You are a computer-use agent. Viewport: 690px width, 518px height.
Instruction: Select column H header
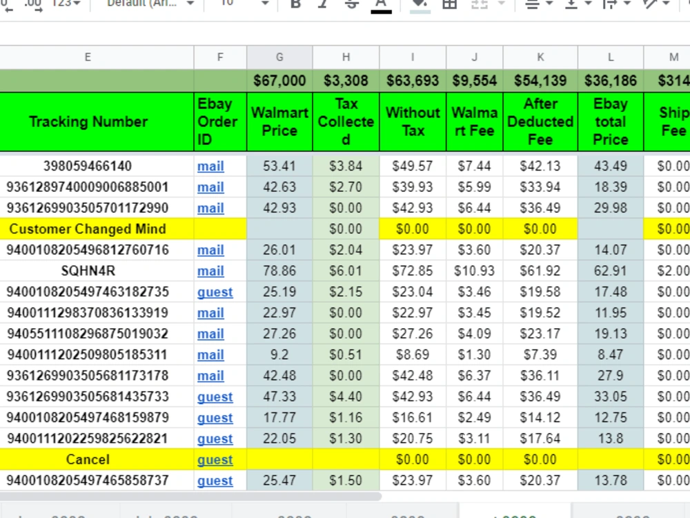346,57
